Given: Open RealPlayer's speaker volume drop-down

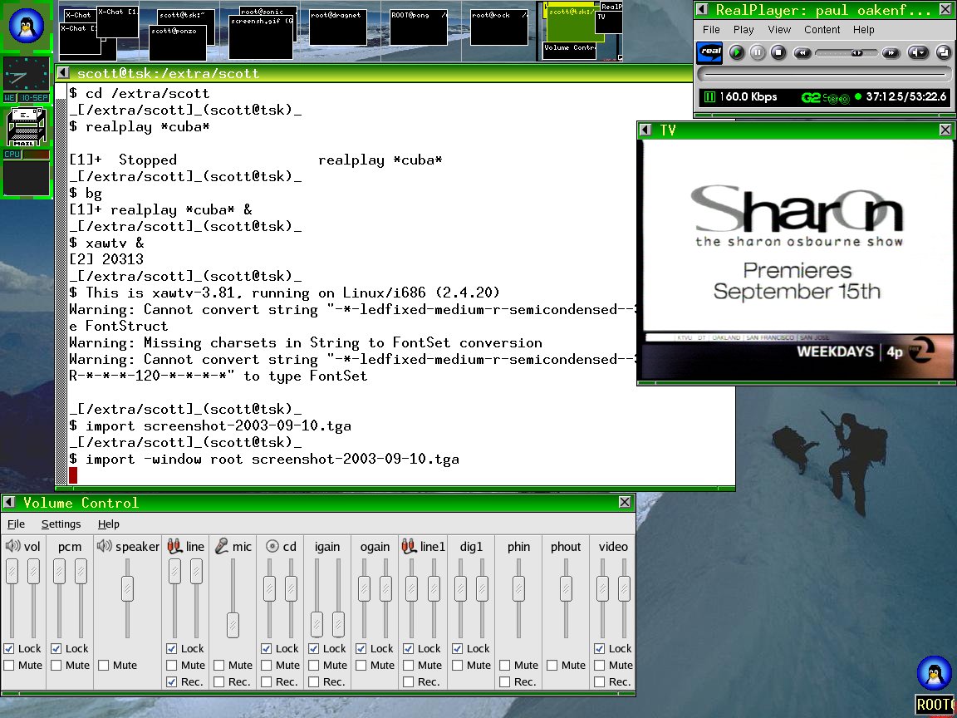Looking at the screenshot, I should (x=918, y=53).
